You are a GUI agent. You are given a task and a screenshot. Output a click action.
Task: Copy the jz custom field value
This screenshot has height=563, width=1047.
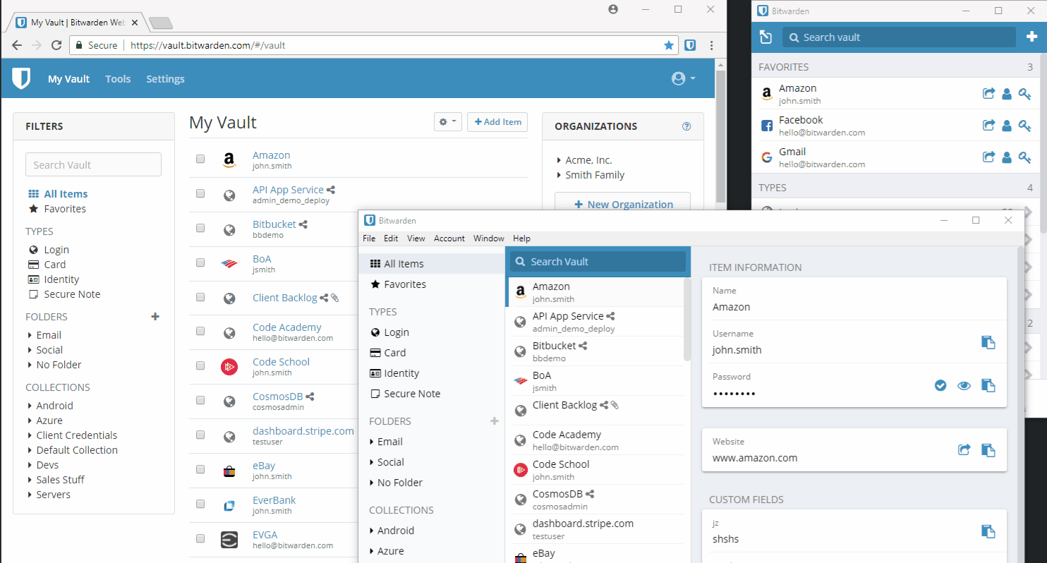point(988,531)
